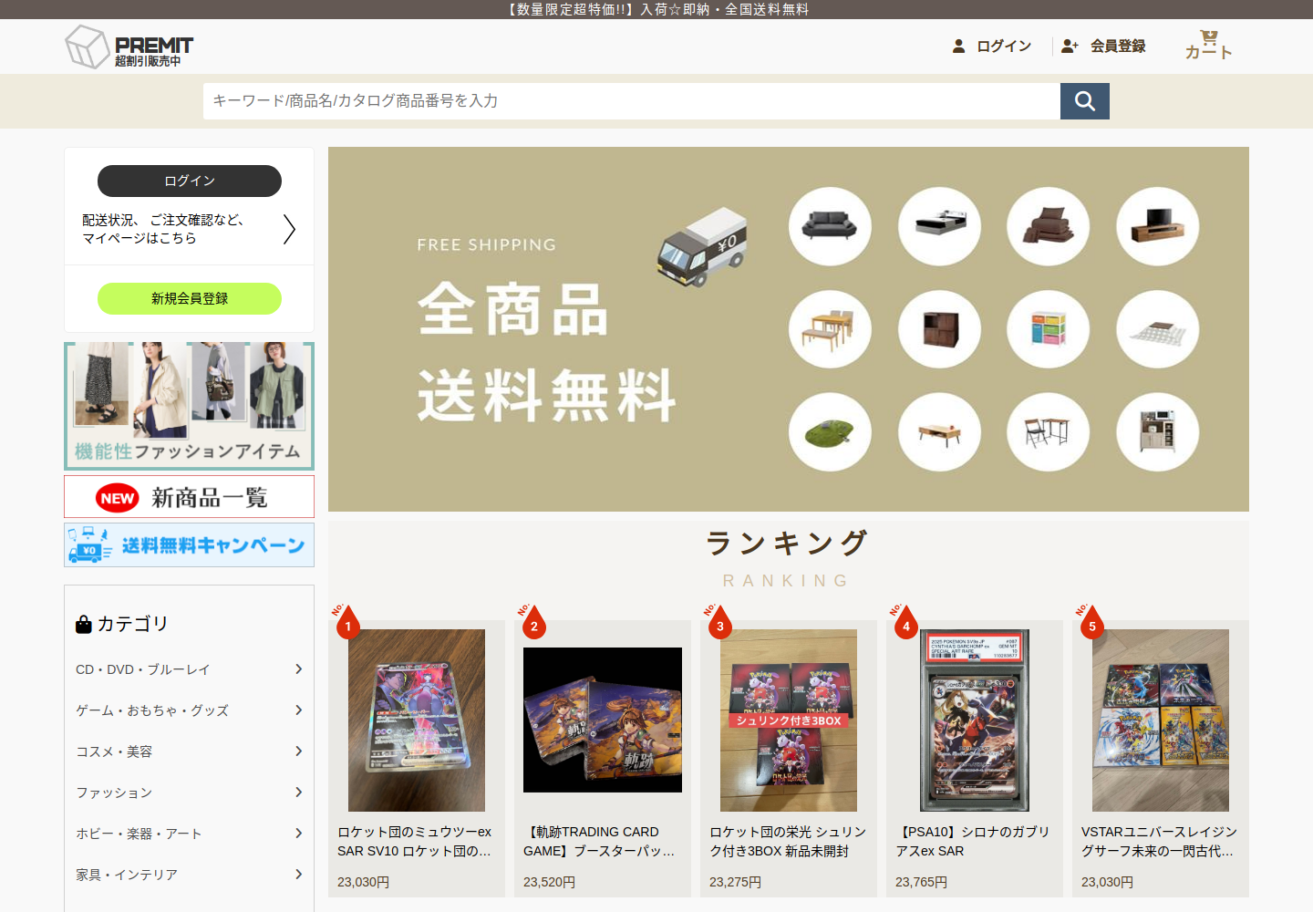The width and height of the screenshot is (1313, 912).
Task: Click the header login person icon
Action: [958, 46]
